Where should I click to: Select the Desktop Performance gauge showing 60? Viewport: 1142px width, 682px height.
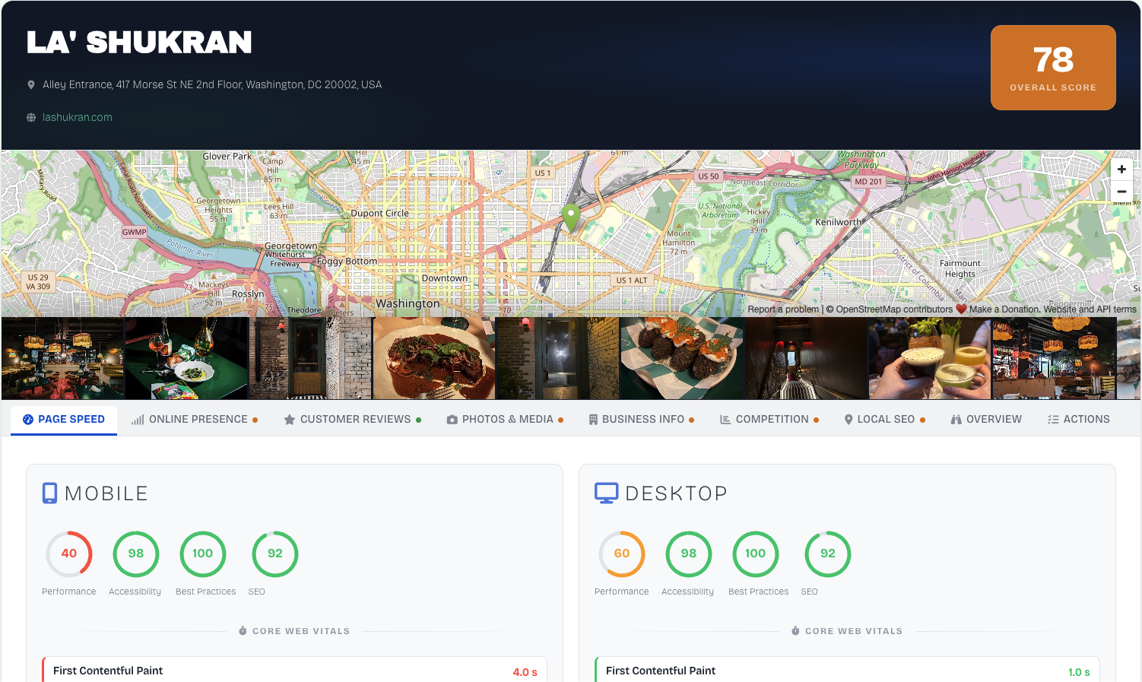point(622,554)
